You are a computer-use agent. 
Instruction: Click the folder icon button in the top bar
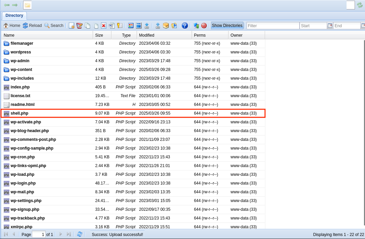click(x=28, y=5)
